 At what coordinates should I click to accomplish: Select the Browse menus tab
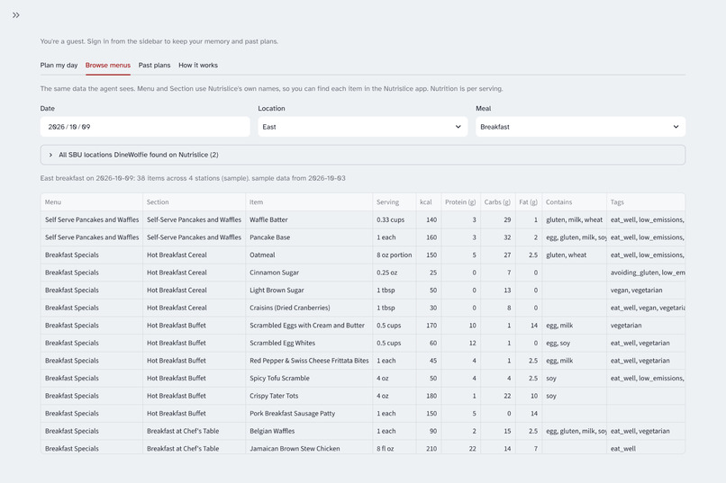click(108, 65)
